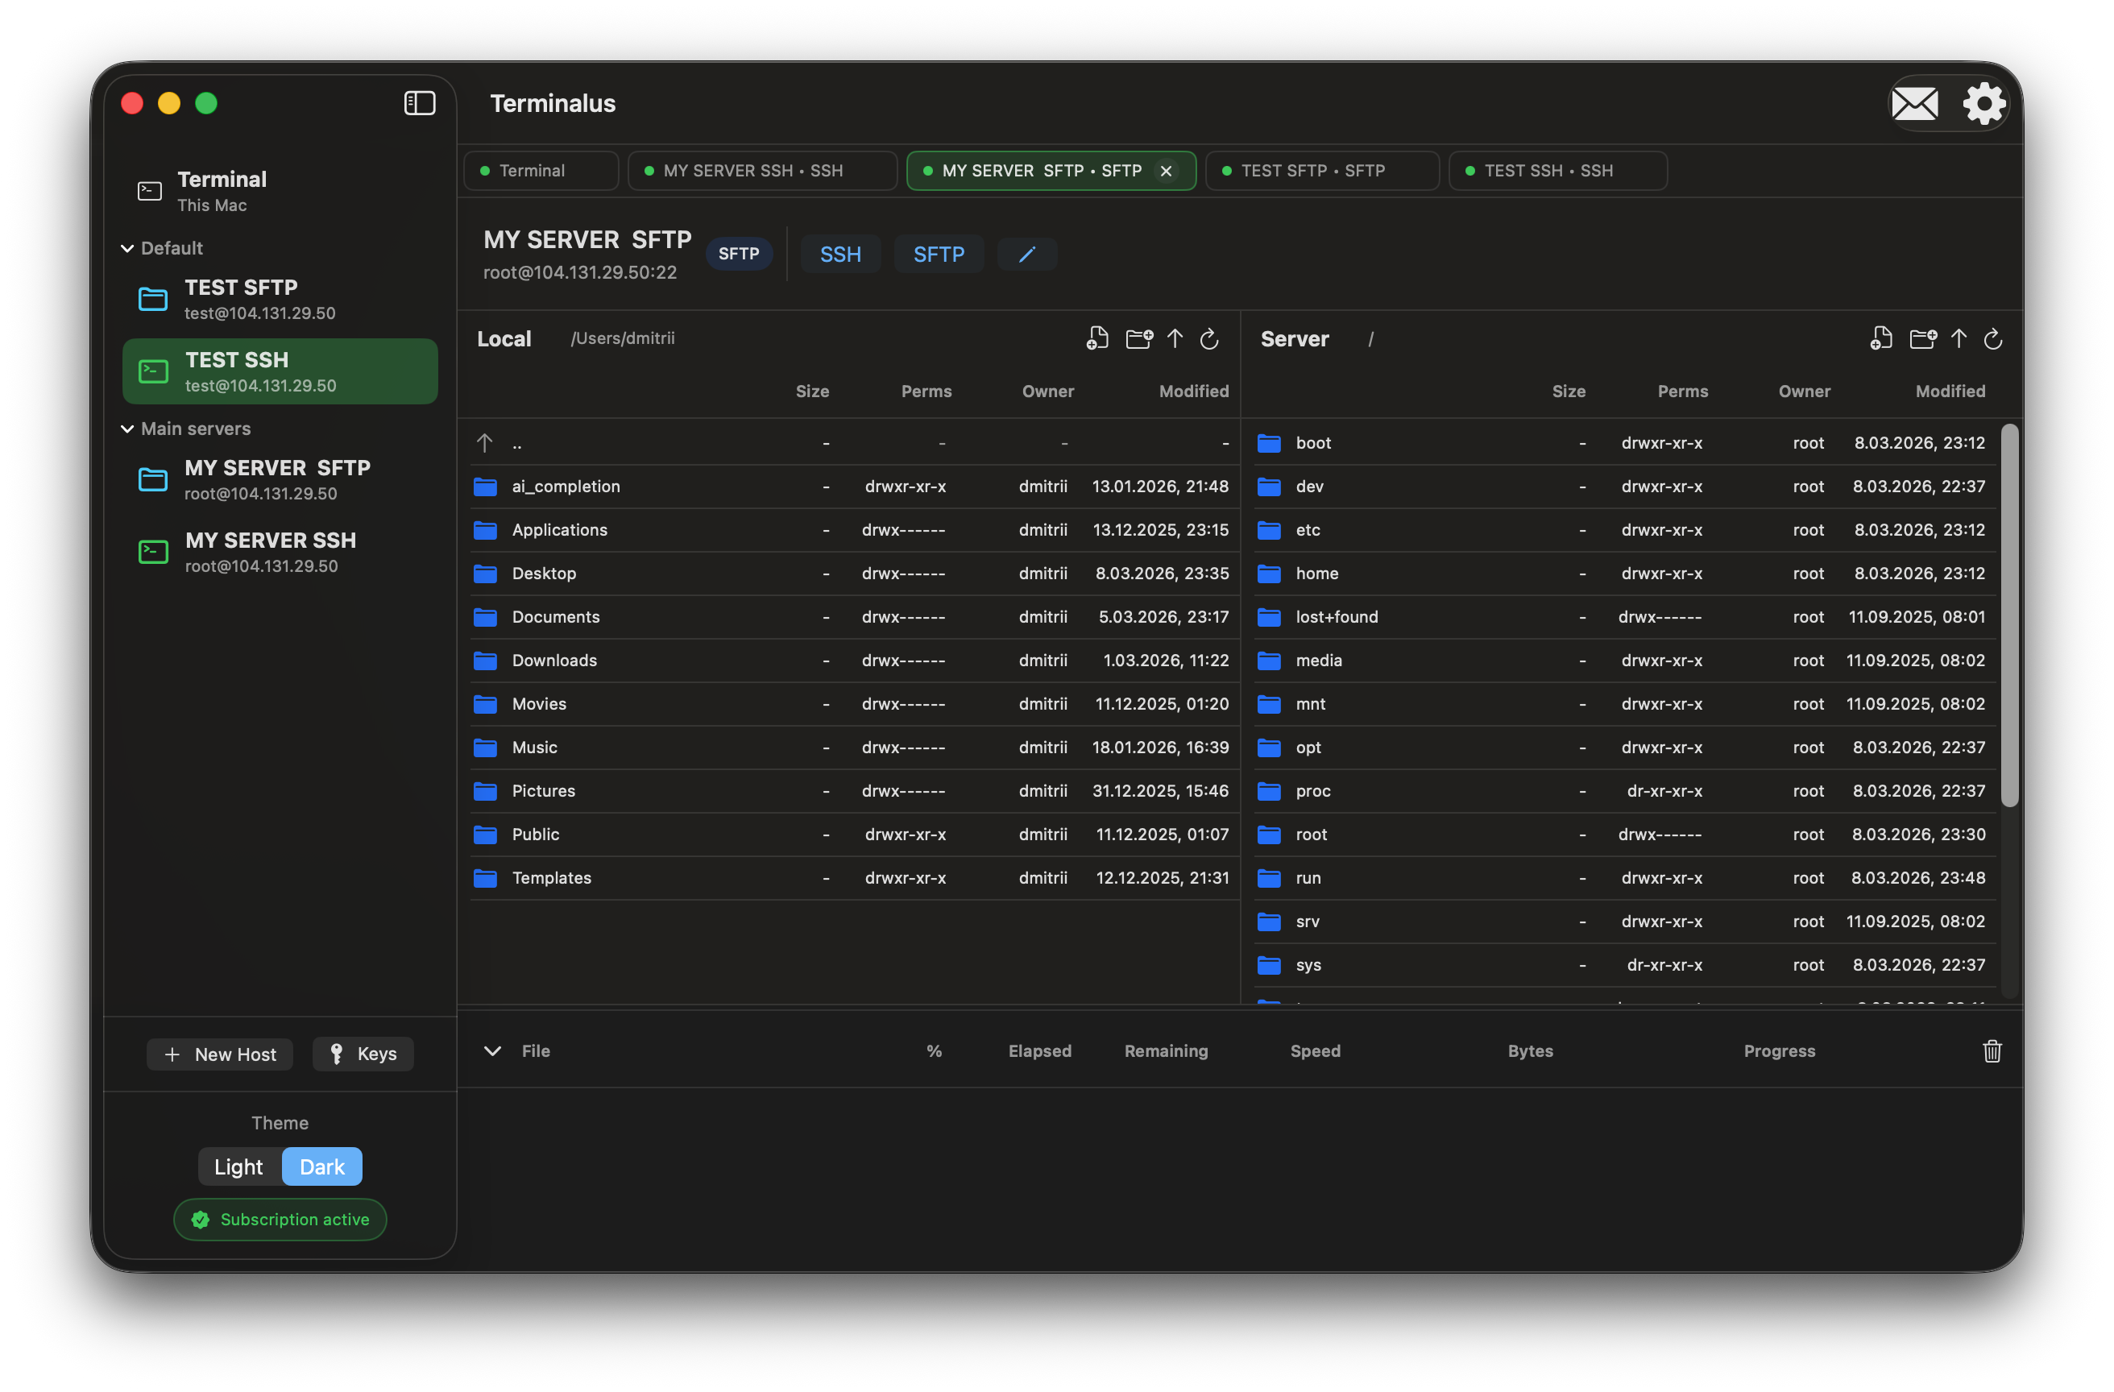Open SSH keys with the Keys button
The image size is (2114, 1392).
click(363, 1054)
